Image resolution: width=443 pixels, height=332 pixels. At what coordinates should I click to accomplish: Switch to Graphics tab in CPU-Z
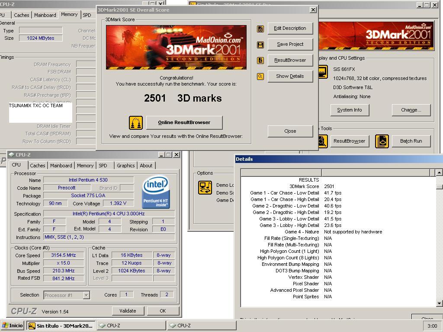[126, 166]
